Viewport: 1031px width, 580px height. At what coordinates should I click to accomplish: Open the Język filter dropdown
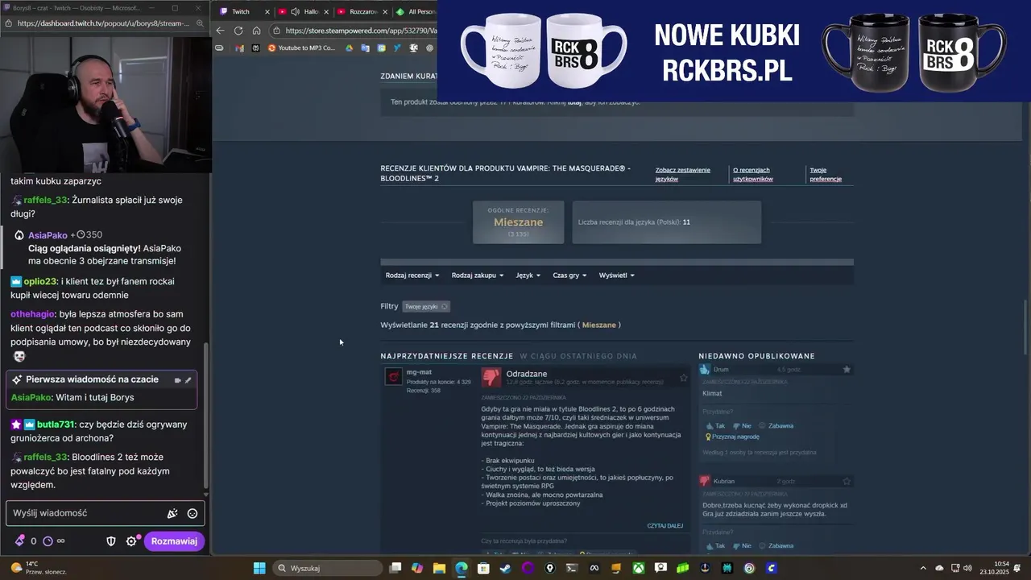pyautogui.click(x=528, y=275)
